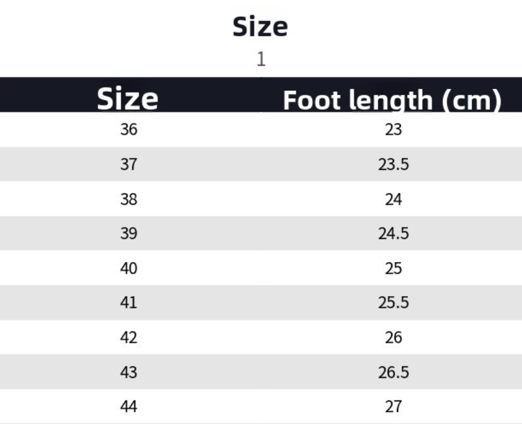Click the size 38 cell
Image resolution: width=522 pixels, height=424 pixels.
129,199
